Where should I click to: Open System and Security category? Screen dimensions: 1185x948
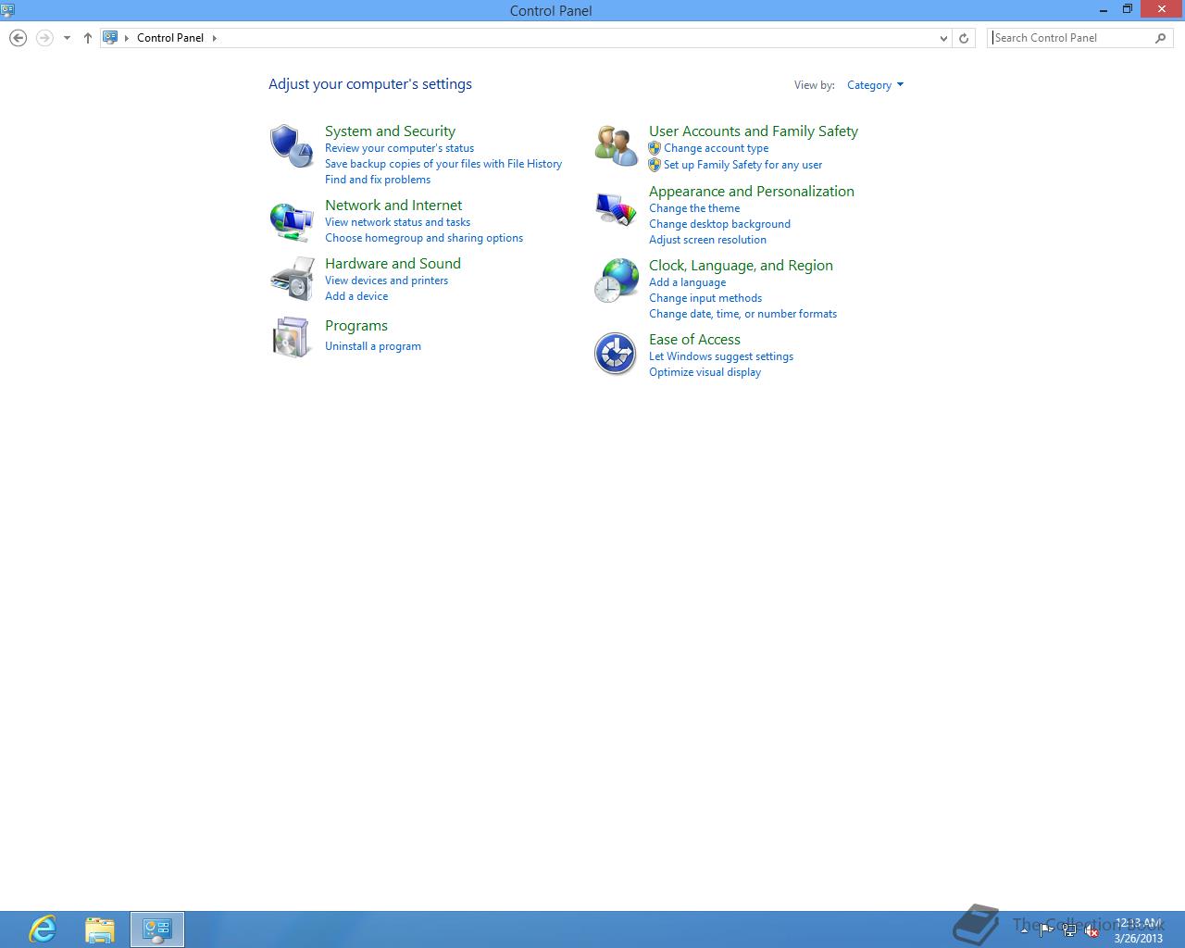[x=390, y=131]
